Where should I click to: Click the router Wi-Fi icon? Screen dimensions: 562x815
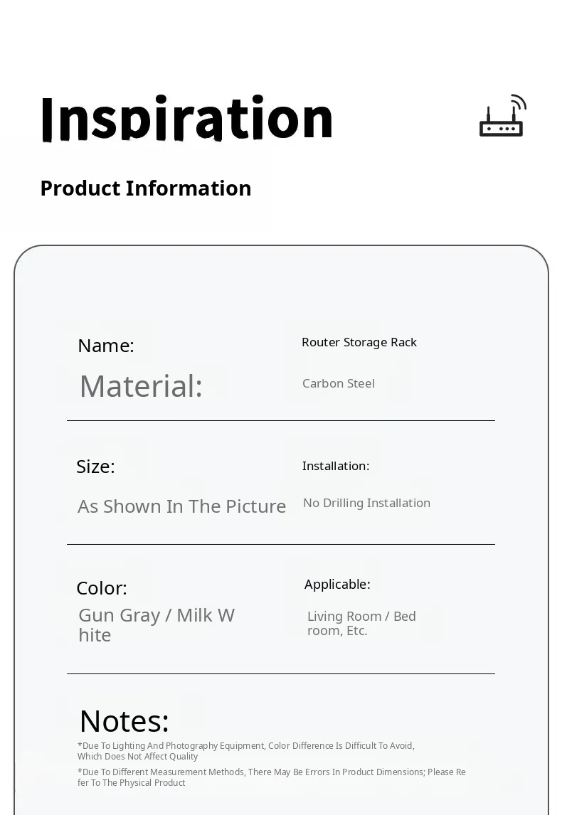point(502,116)
